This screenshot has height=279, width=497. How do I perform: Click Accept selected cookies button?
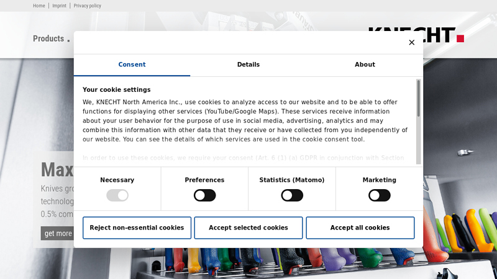click(x=248, y=228)
